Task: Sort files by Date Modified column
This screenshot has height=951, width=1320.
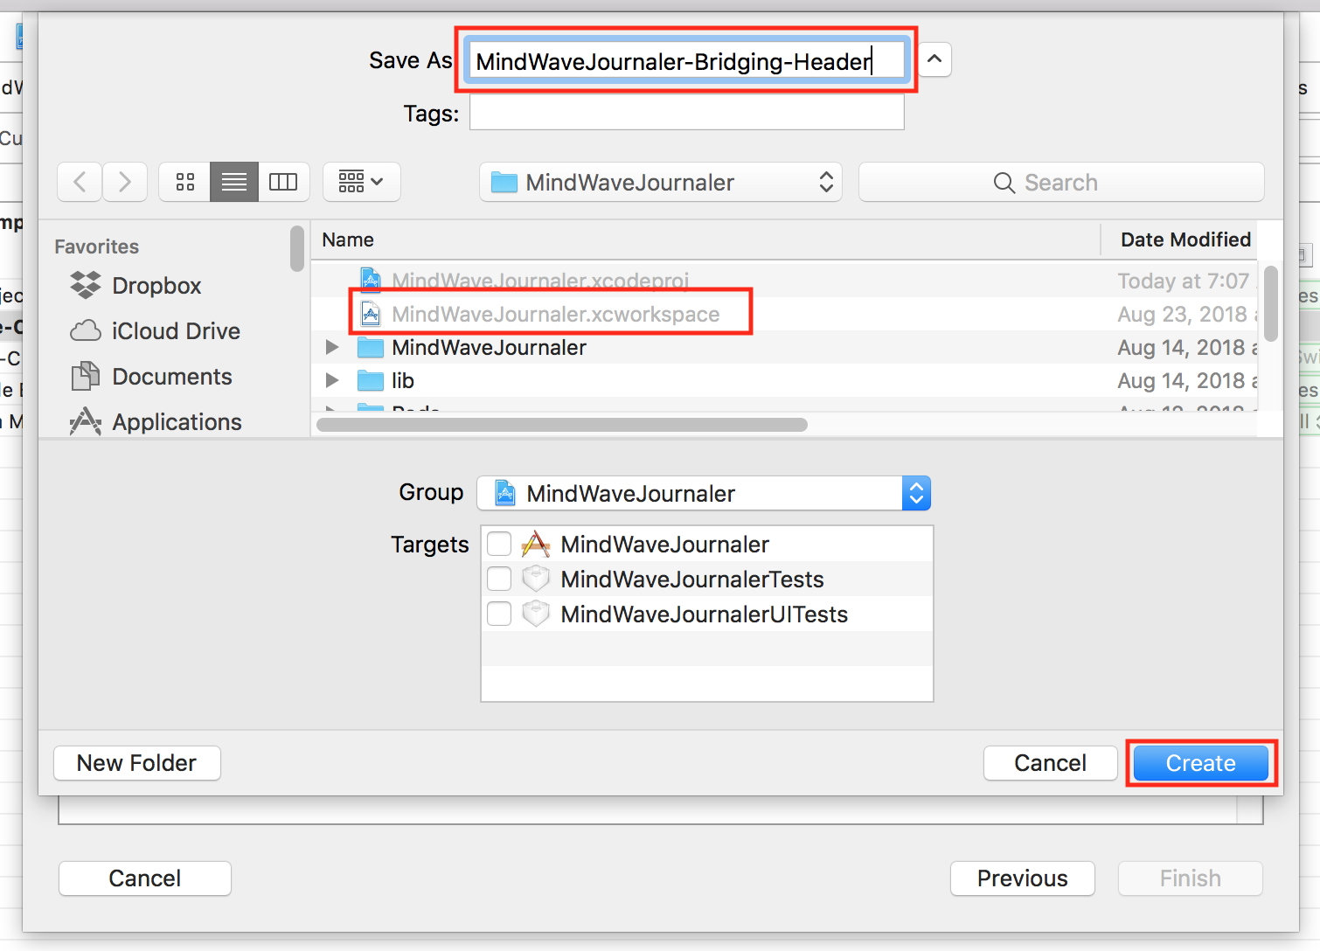Action: tap(1185, 239)
